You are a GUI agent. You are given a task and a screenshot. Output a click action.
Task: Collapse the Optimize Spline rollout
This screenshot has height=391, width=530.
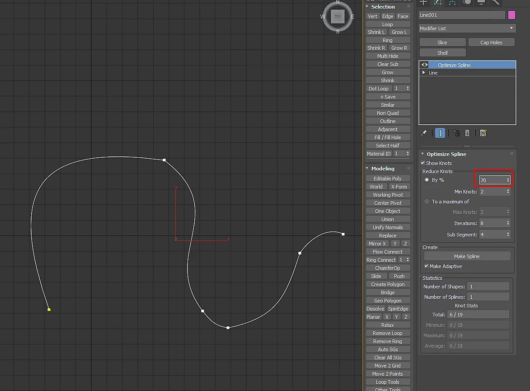tap(422, 154)
